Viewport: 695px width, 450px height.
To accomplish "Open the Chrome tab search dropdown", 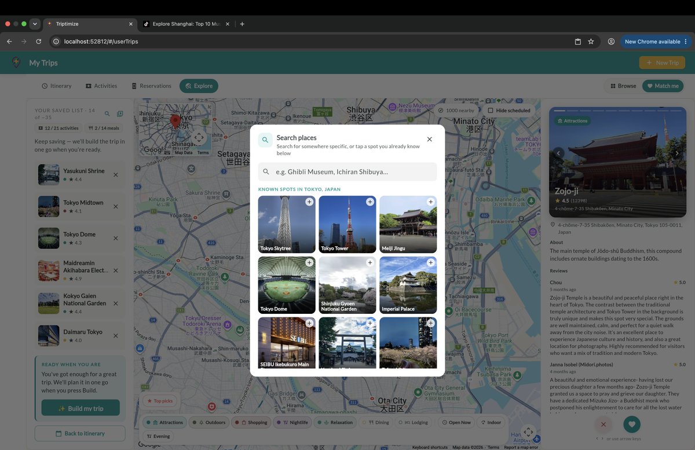I will tap(35, 24).
